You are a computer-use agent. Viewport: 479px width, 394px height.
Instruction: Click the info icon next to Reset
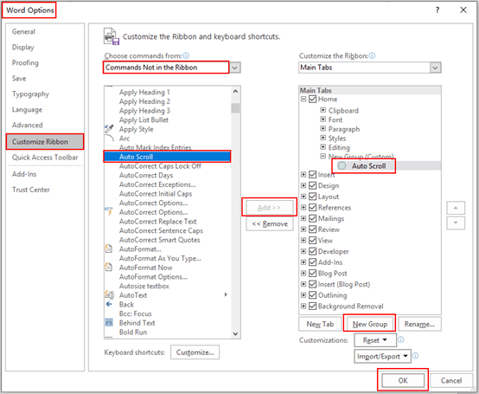(401, 339)
